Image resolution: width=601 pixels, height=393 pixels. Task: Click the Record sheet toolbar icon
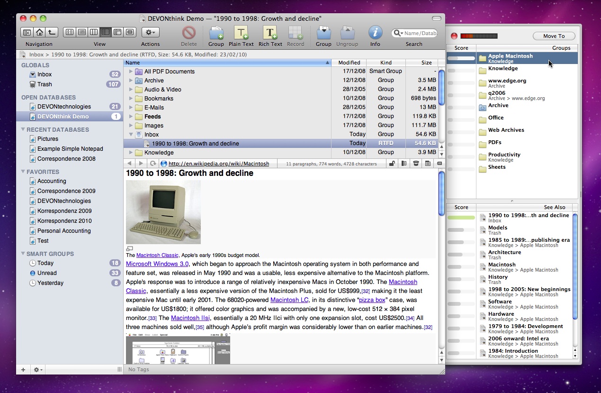pos(296,33)
